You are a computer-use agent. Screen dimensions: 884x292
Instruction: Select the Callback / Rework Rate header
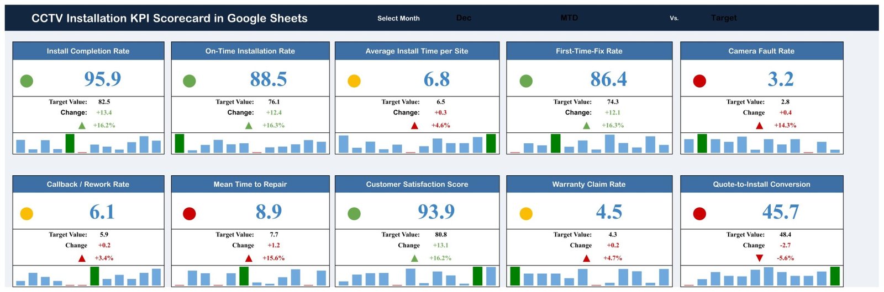(88, 185)
